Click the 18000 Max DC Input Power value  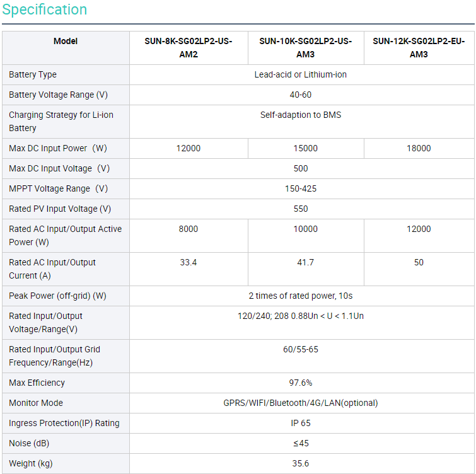[419, 148]
